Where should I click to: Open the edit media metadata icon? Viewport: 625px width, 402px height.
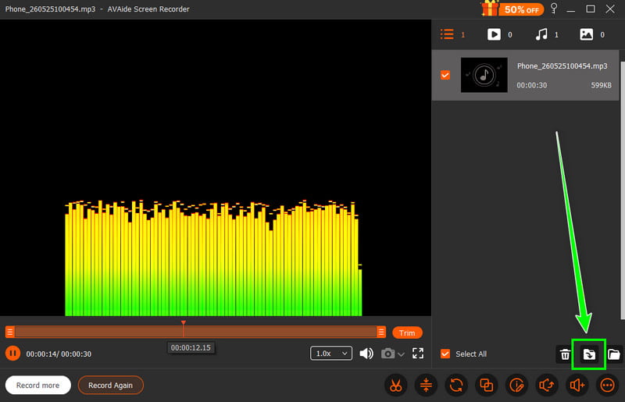[x=516, y=386]
